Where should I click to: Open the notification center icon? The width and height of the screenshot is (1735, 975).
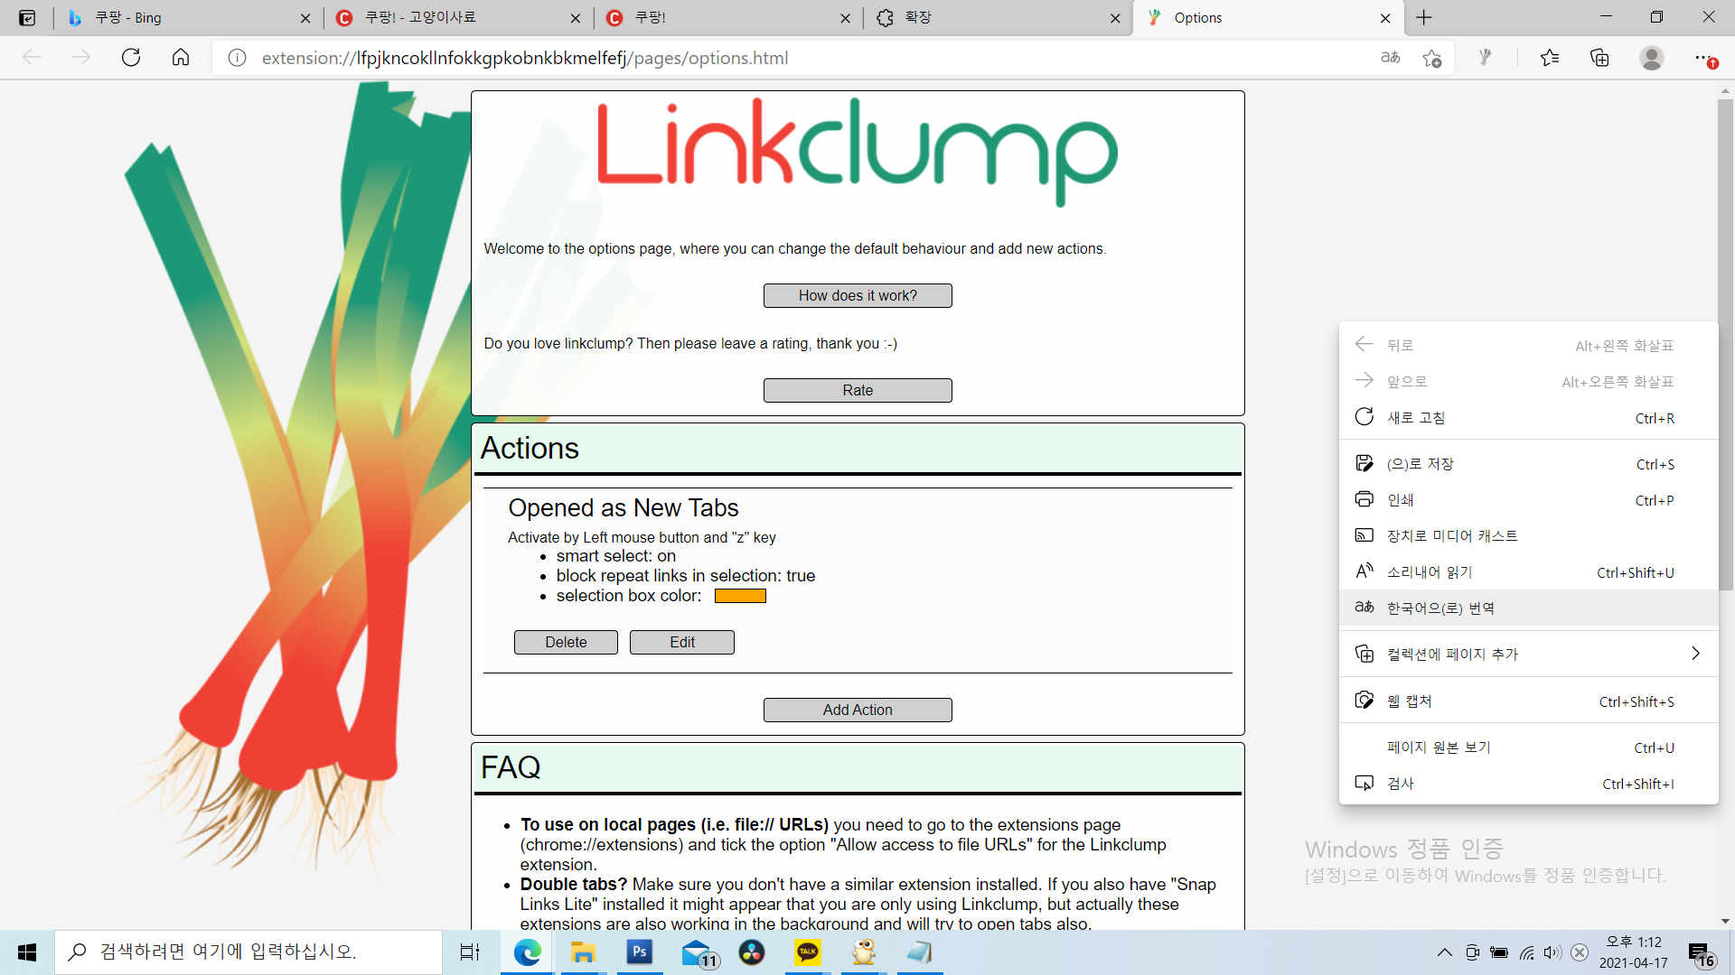coord(1702,954)
